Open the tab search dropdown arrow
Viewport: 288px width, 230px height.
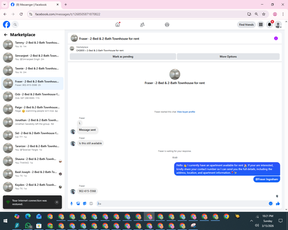[5, 5]
